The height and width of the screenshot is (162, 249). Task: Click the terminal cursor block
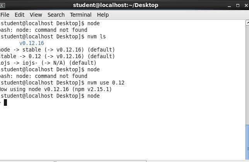coord(5,102)
